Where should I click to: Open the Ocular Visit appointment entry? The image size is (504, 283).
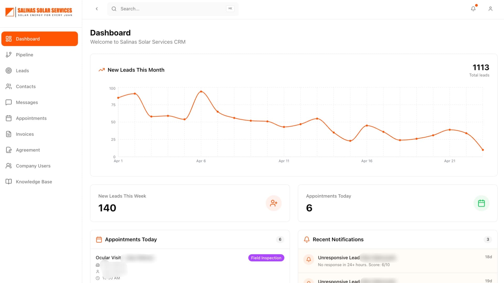[108, 258]
